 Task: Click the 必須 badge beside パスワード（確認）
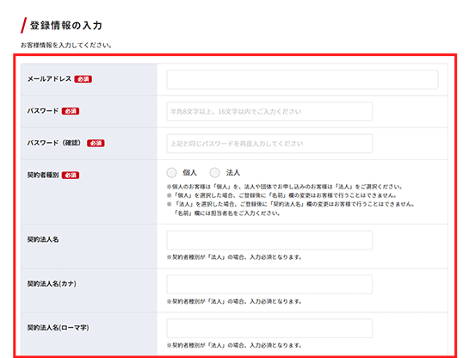tap(96, 143)
